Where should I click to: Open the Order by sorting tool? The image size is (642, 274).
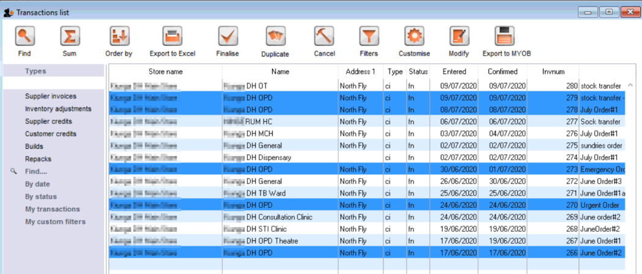[119, 37]
